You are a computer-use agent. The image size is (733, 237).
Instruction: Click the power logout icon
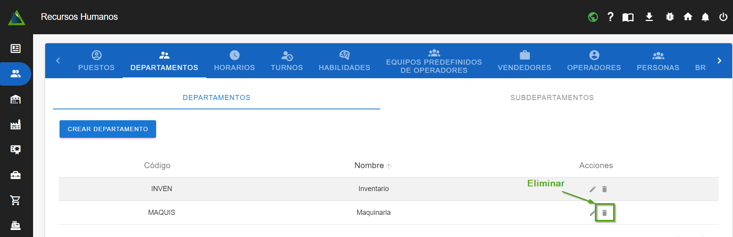click(723, 17)
